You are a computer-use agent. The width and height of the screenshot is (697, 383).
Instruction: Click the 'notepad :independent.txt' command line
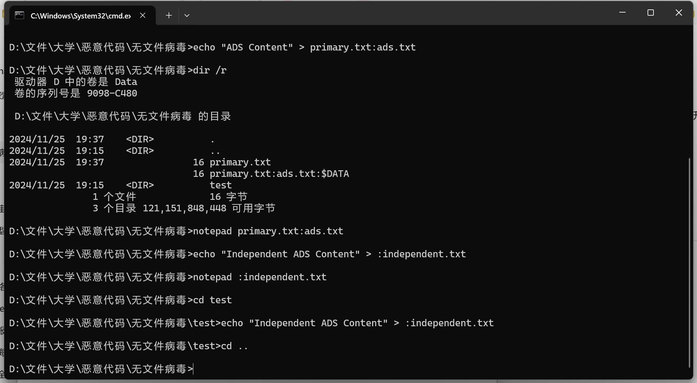(260, 277)
